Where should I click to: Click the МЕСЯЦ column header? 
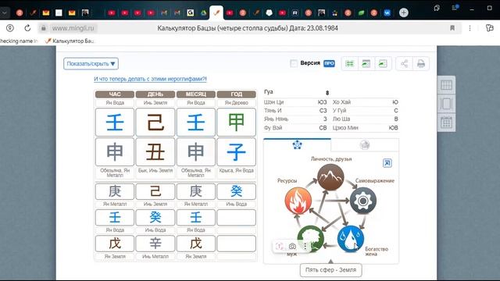click(196, 94)
